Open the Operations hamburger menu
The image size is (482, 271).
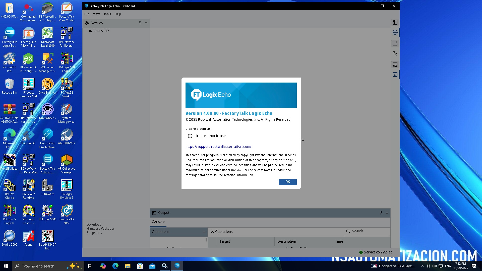pyautogui.click(x=204, y=232)
